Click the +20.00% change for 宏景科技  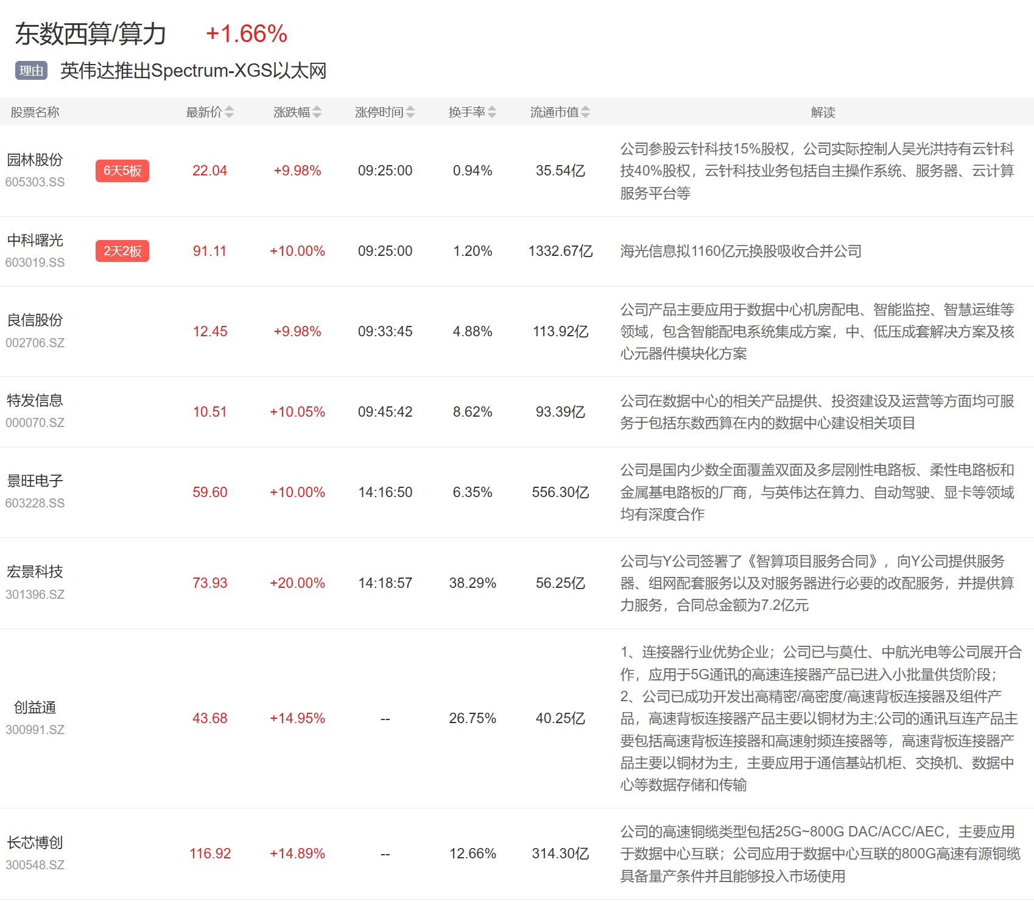(297, 583)
